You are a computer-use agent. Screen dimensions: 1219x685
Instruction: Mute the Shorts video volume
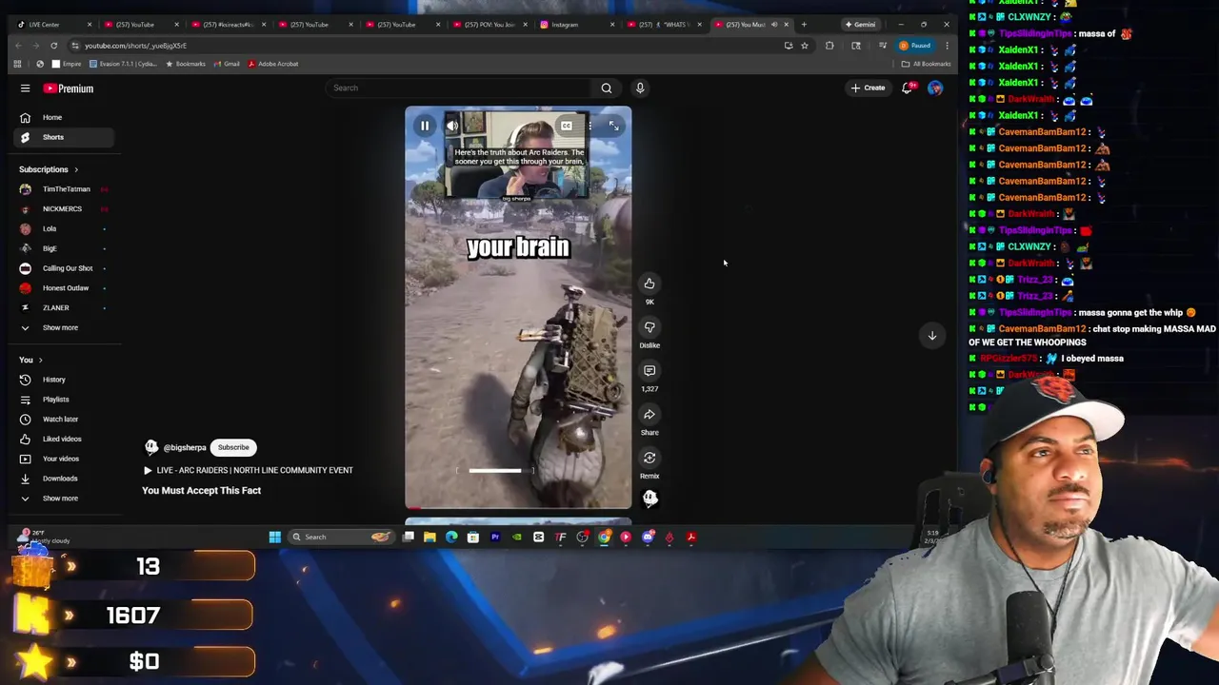452,126
